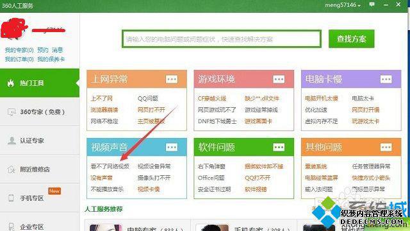
Task: Select the 360专家（免费）sidebar tab
Action: tap(40, 112)
